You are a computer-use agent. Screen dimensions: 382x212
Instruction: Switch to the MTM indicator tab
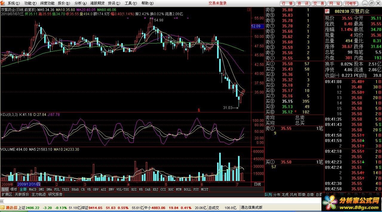[179, 189]
